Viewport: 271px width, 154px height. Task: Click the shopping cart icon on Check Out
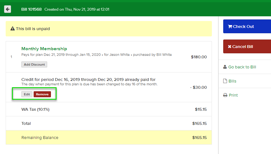230,27
